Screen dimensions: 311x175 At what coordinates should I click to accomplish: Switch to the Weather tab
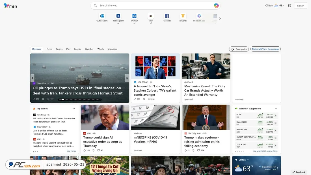coord(89,49)
